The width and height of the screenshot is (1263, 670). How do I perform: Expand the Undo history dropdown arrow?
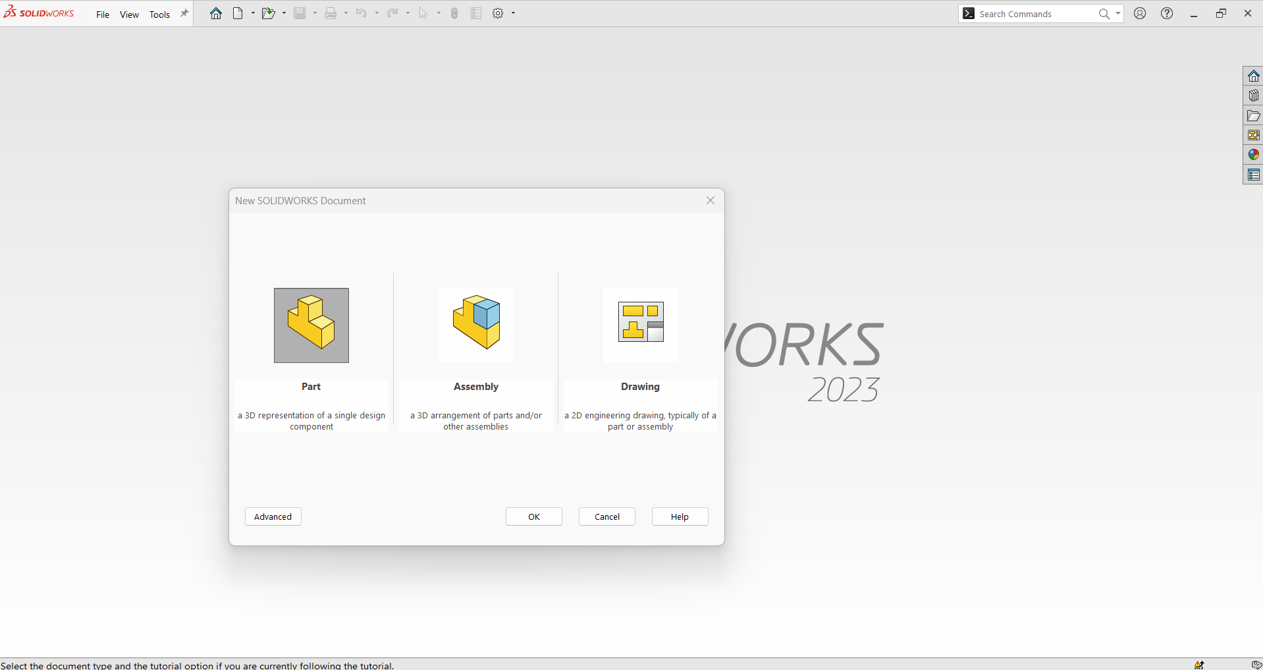(377, 13)
